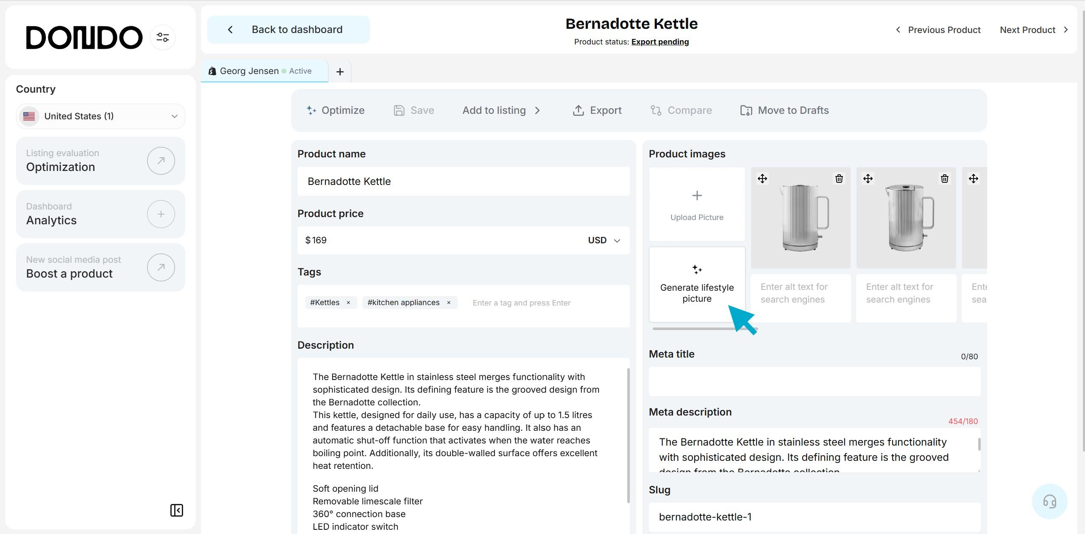Collapse the sidebar panel icon

pyautogui.click(x=176, y=510)
